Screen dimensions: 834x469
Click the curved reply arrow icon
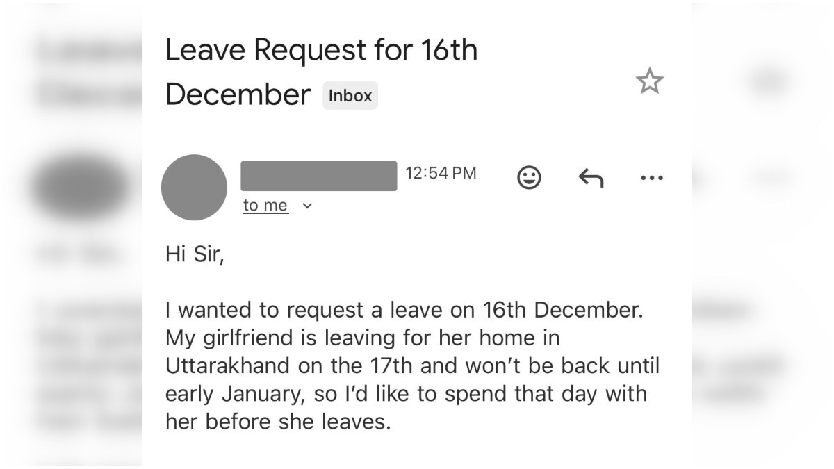pos(590,177)
